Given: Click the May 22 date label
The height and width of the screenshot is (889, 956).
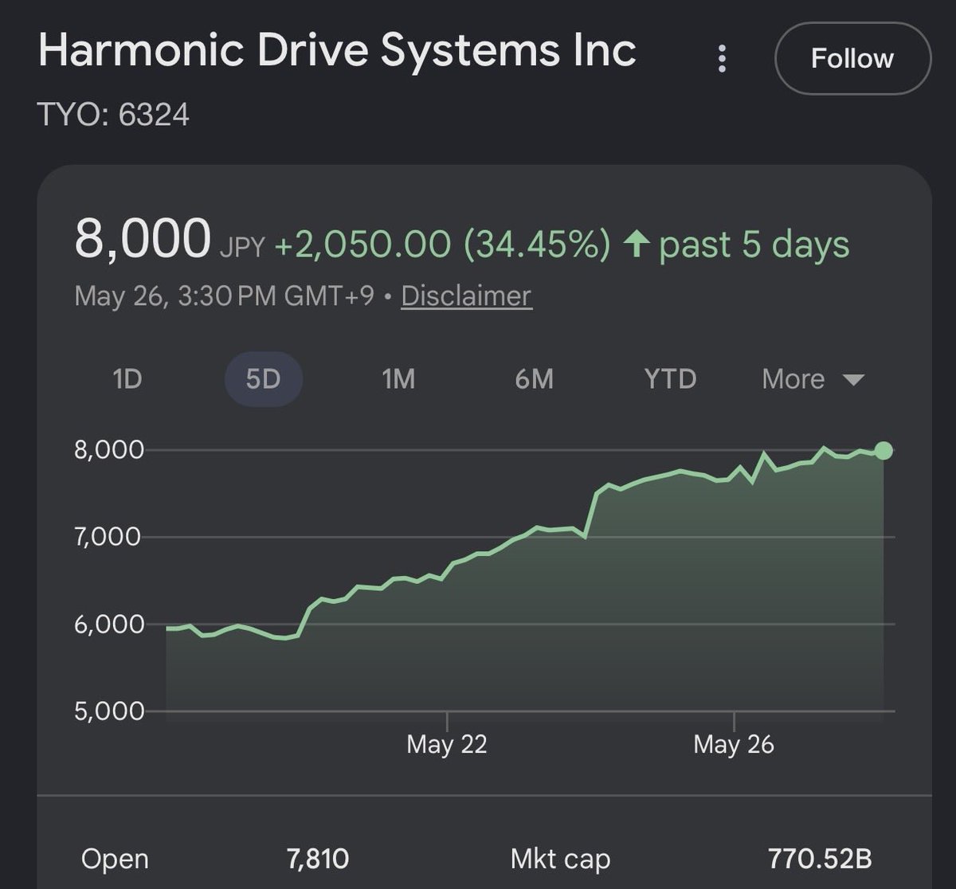Looking at the screenshot, I should (446, 745).
